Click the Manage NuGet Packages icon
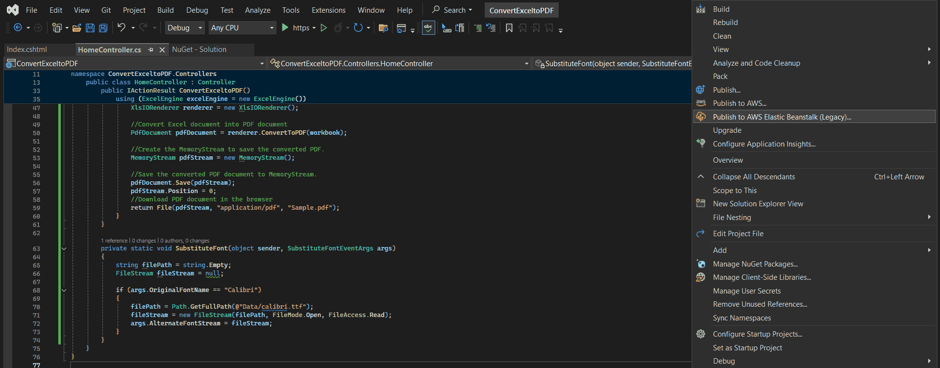The width and height of the screenshot is (940, 368). (x=701, y=264)
